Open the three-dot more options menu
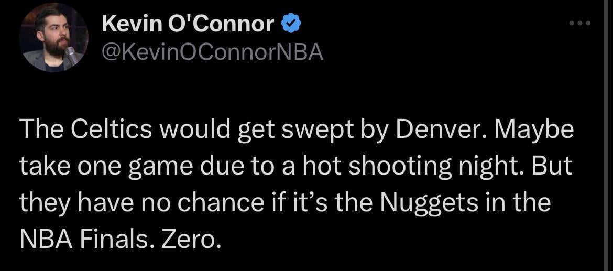Screen dimensions: 613x271 pyautogui.click(x=580, y=23)
